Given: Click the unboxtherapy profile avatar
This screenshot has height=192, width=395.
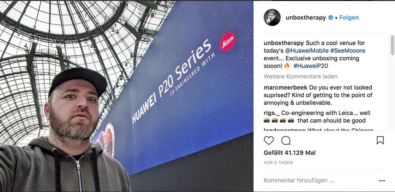Looking at the screenshot, I should coord(272,17).
